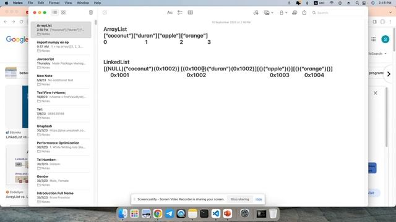Open ABC input source menu
396x222 pixels.
319,2
